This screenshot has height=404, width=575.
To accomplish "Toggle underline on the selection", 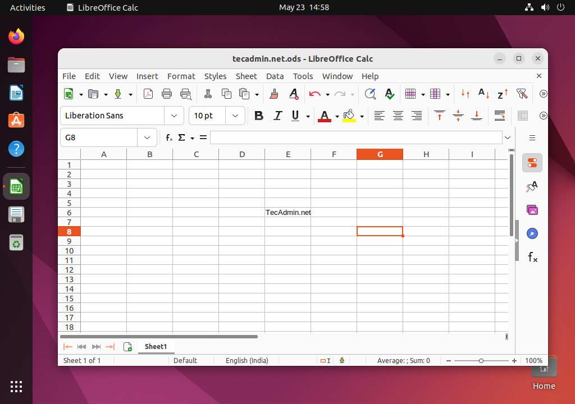I will pyautogui.click(x=295, y=116).
